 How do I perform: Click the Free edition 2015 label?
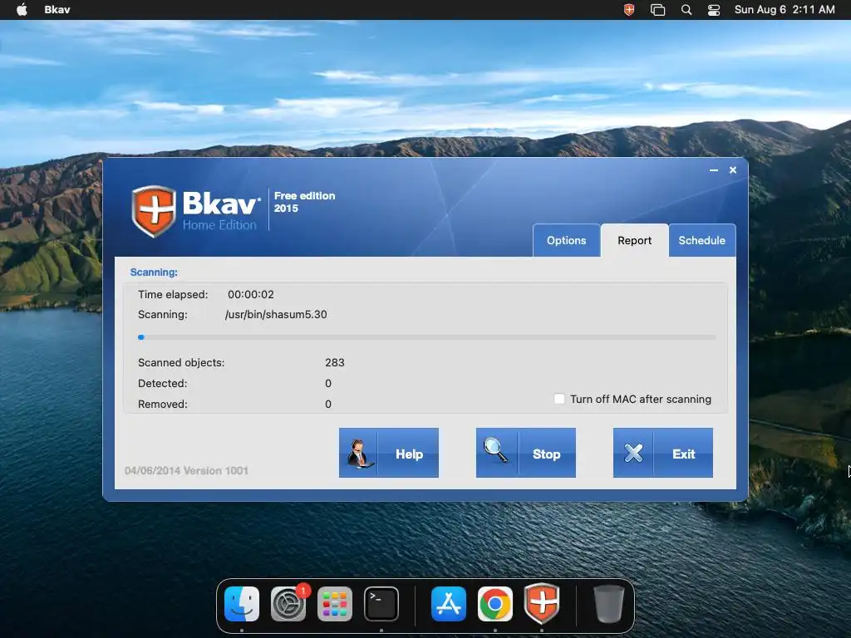click(x=304, y=202)
